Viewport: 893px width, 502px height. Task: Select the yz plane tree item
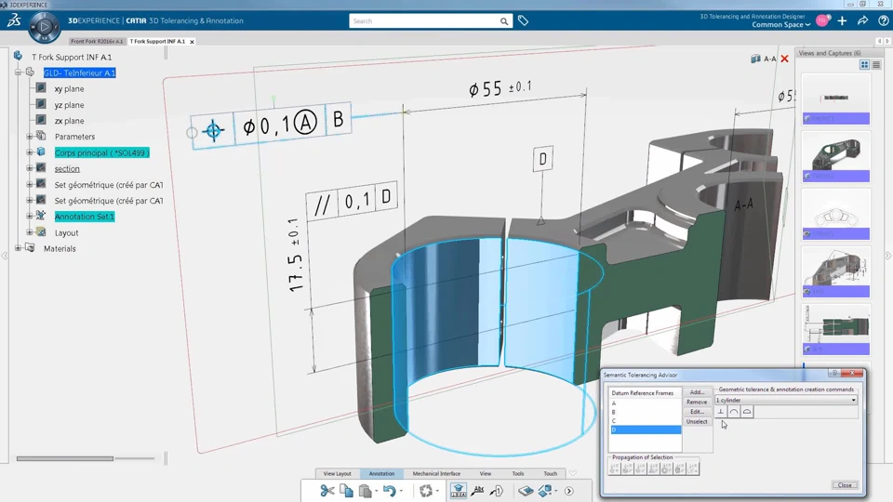(69, 105)
